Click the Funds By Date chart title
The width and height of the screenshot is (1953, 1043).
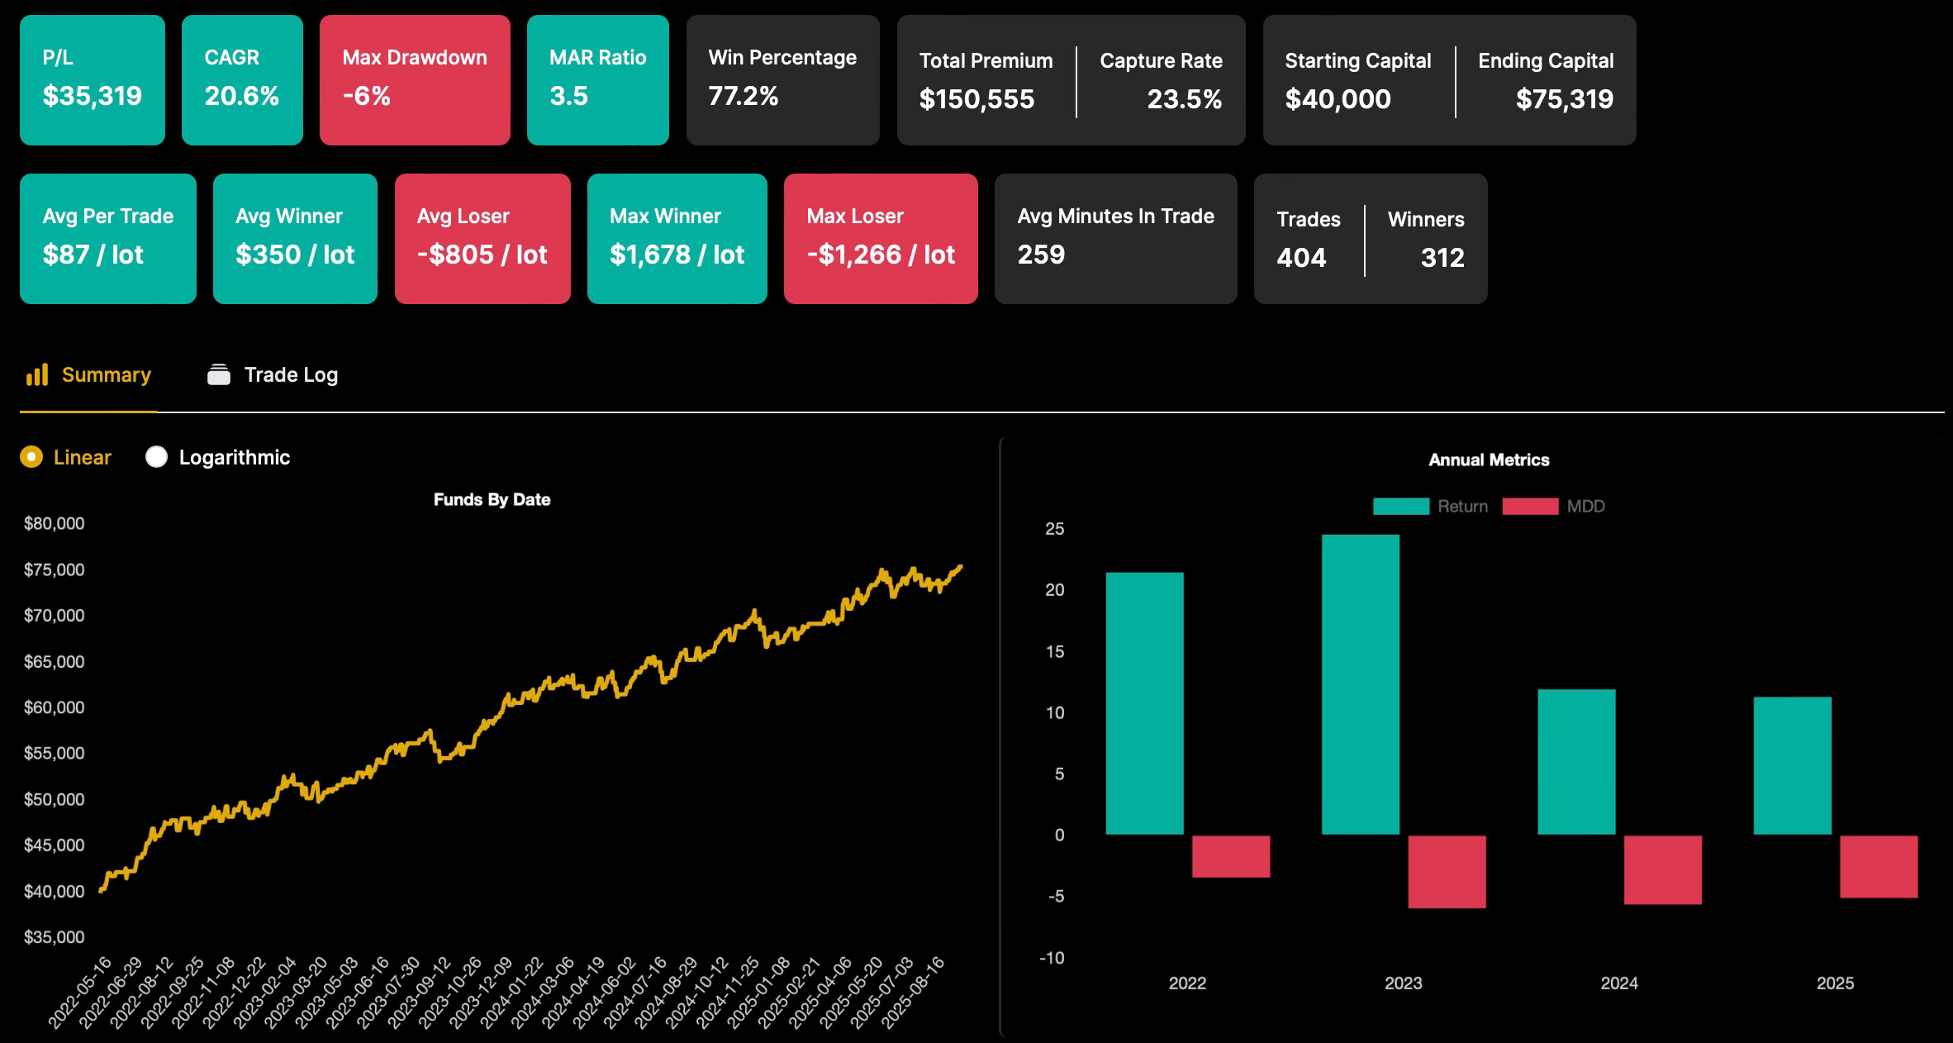pos(492,499)
